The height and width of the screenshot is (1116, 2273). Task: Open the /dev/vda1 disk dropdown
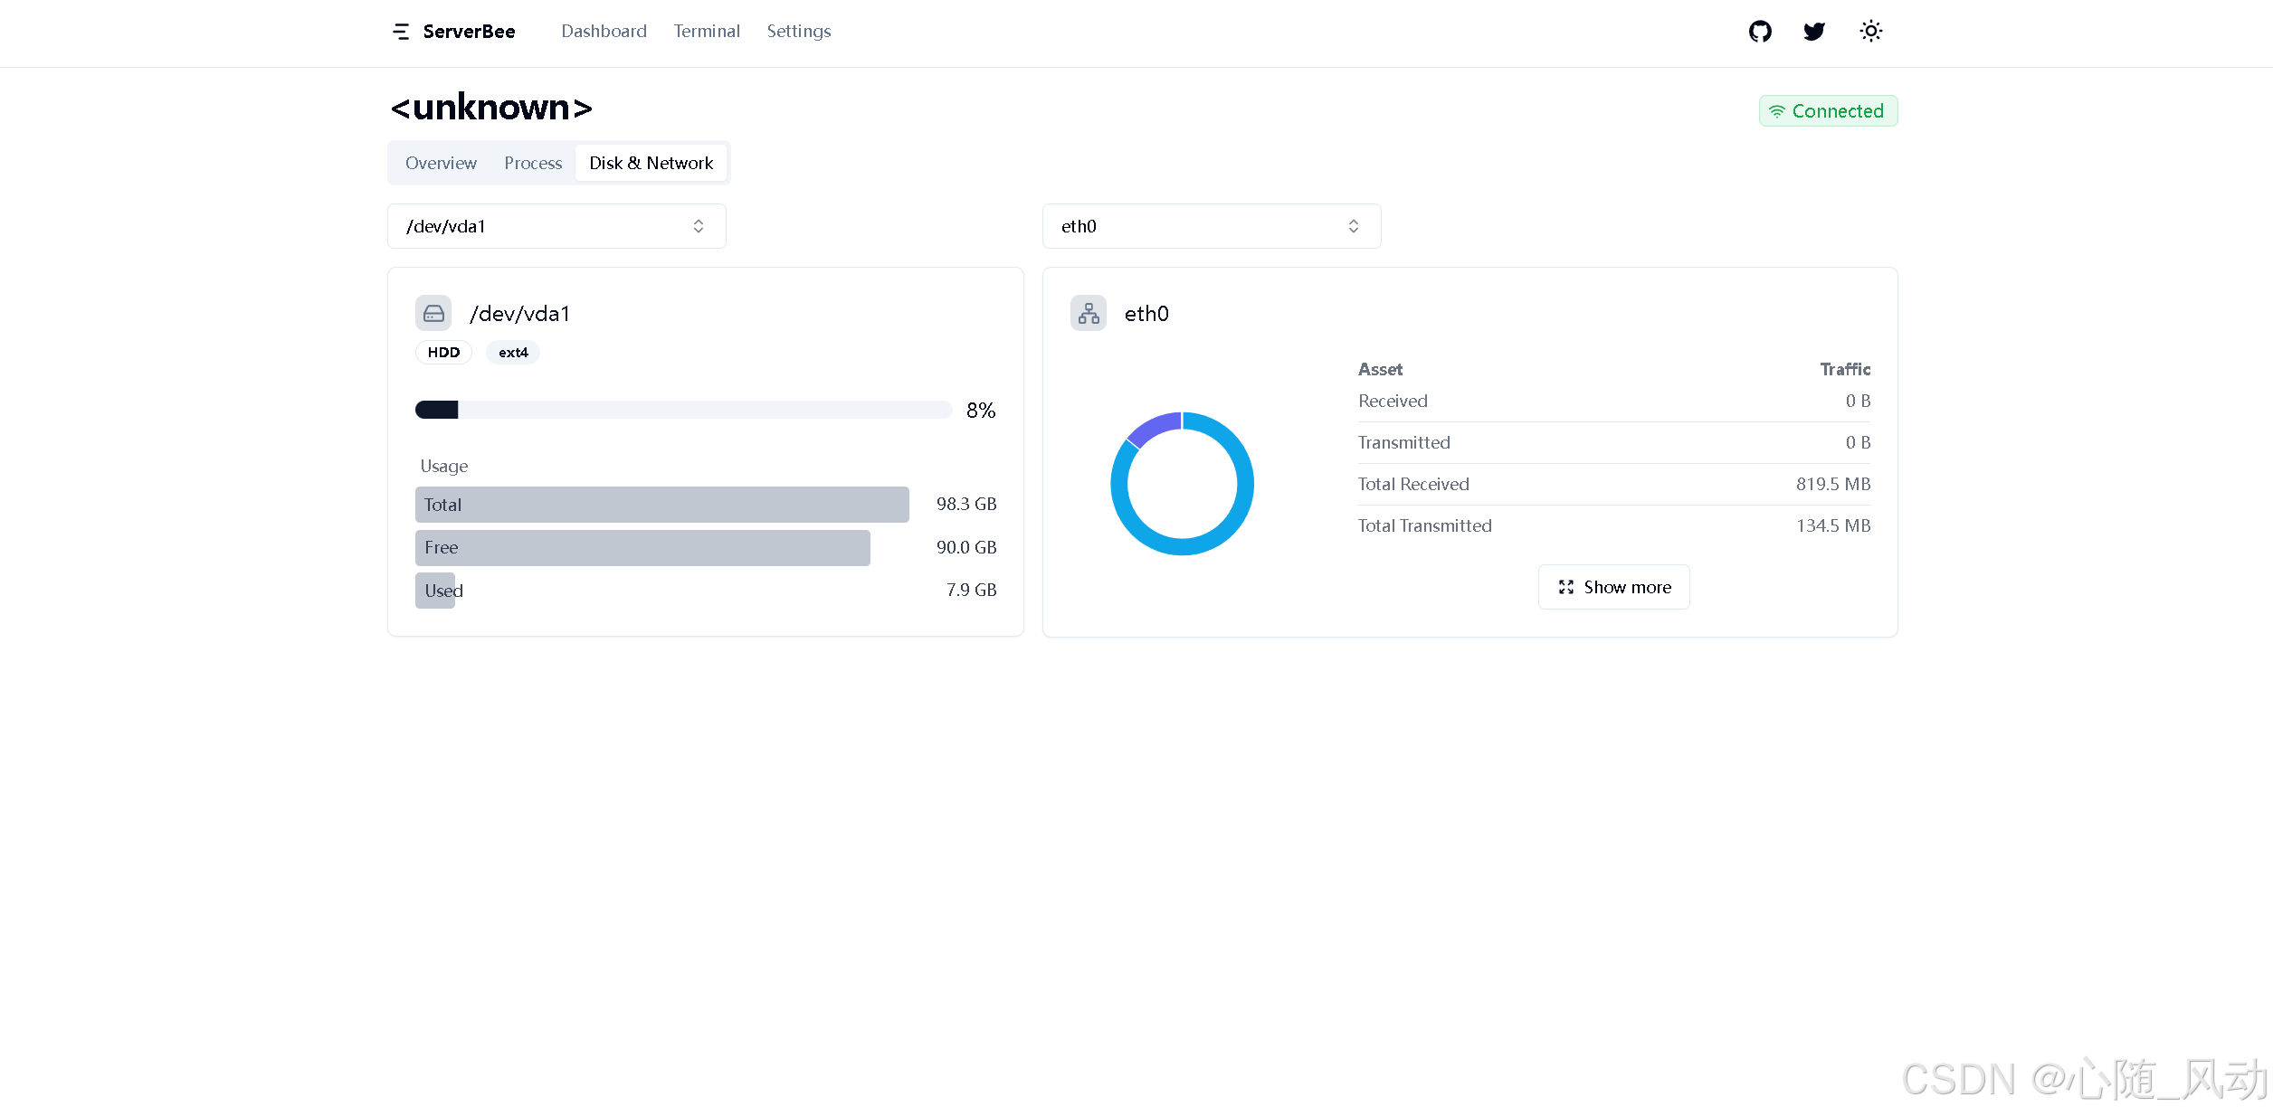coord(556,226)
